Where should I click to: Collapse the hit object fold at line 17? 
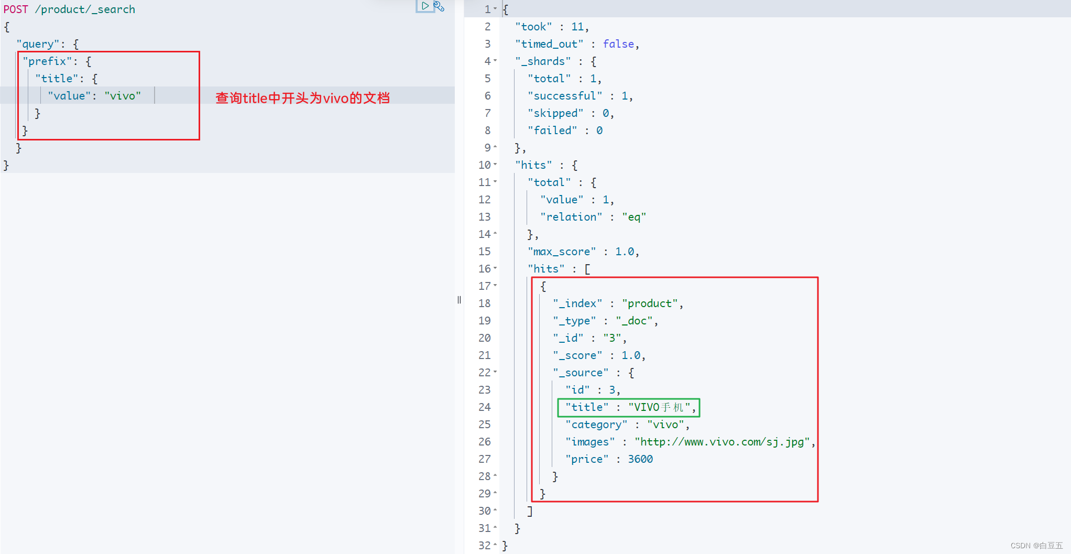(495, 286)
